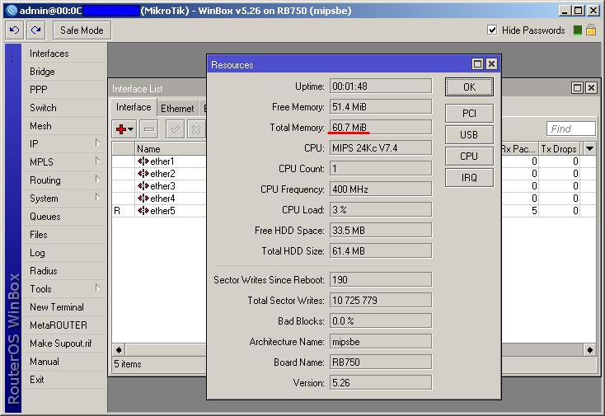Switch to the Ethernet tab
The height and width of the screenshot is (416, 605).
pos(177,109)
